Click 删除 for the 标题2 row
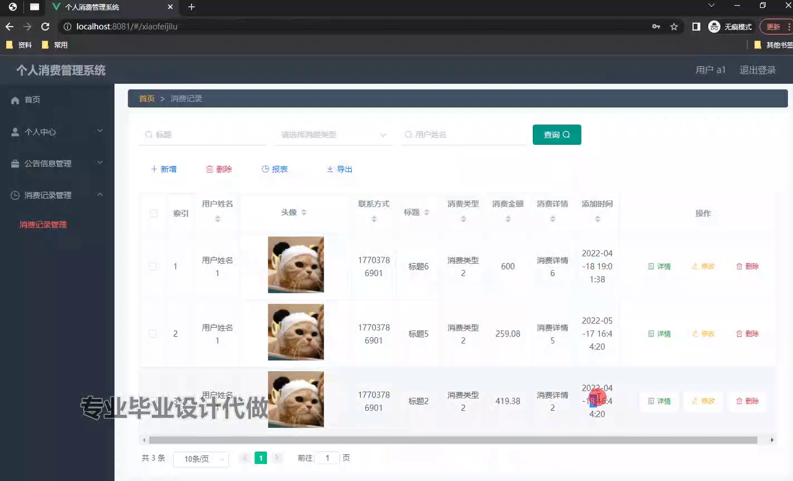This screenshot has height=481, width=793. [x=747, y=401]
